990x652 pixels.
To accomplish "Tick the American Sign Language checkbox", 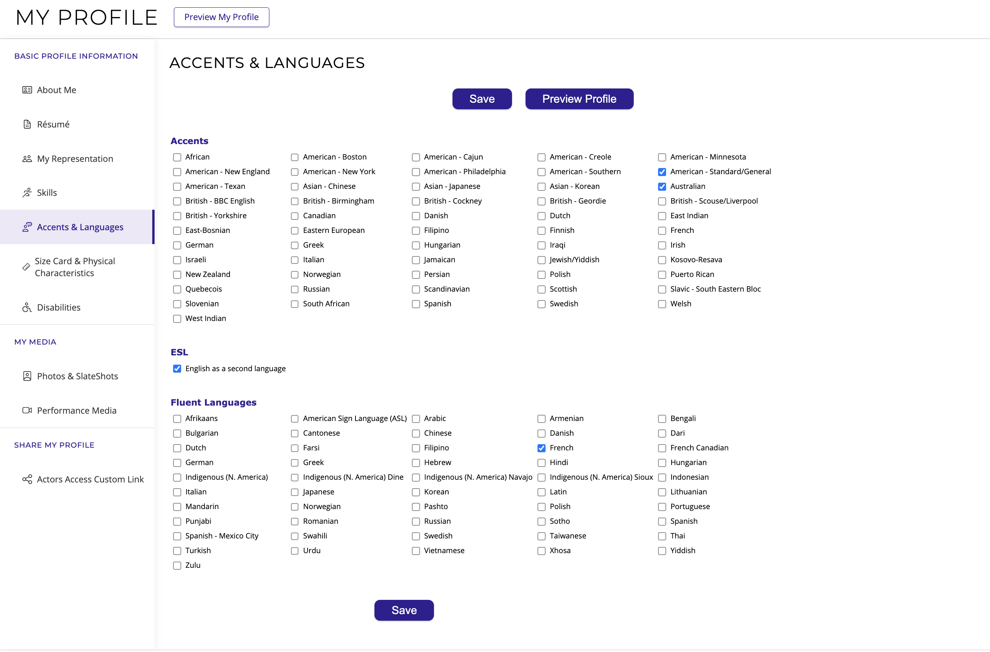I will coord(294,419).
